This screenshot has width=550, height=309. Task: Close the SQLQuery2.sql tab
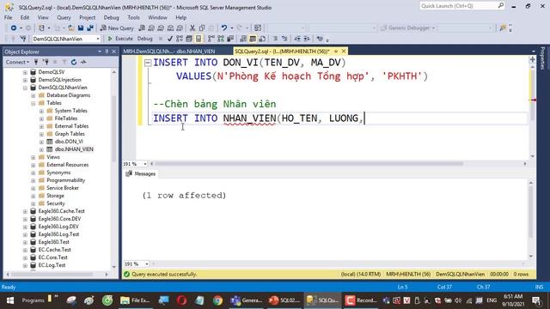point(344,51)
